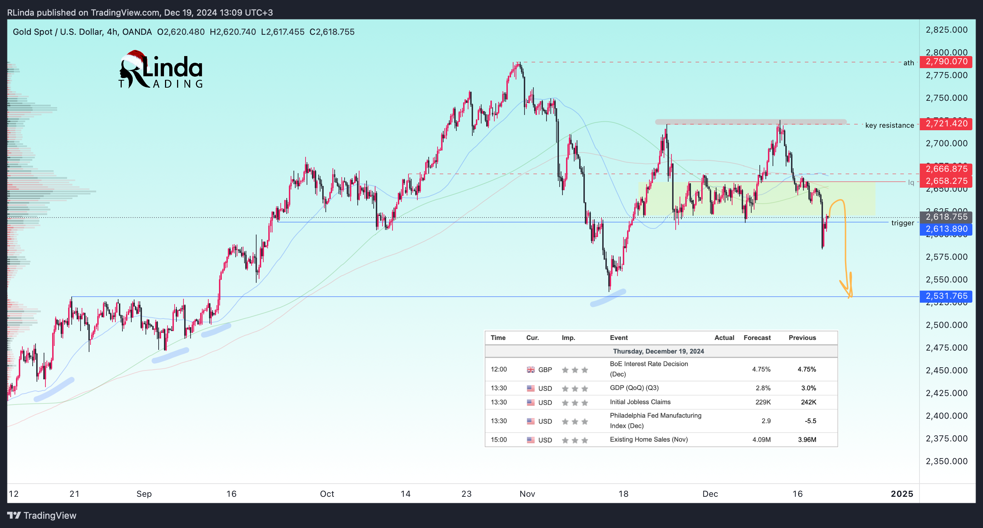Click the 'Imp.' column header
Image resolution: width=983 pixels, height=528 pixels.
pos(568,338)
